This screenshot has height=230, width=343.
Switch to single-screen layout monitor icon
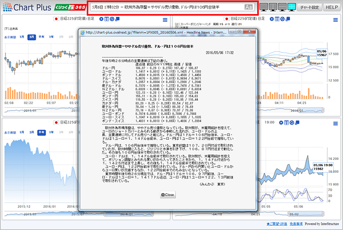point(264,7)
